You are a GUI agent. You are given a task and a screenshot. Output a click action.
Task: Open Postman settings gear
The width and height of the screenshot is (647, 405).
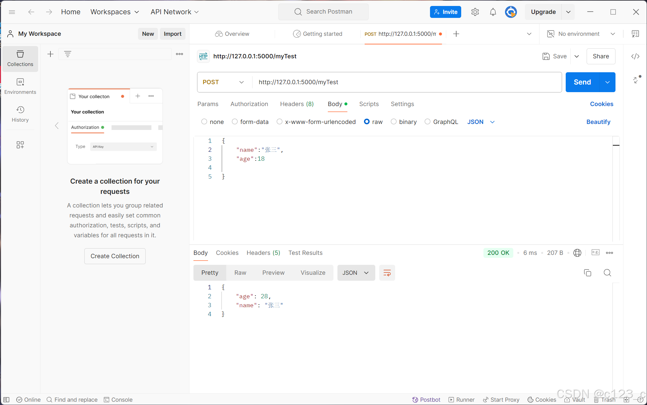pyautogui.click(x=475, y=12)
